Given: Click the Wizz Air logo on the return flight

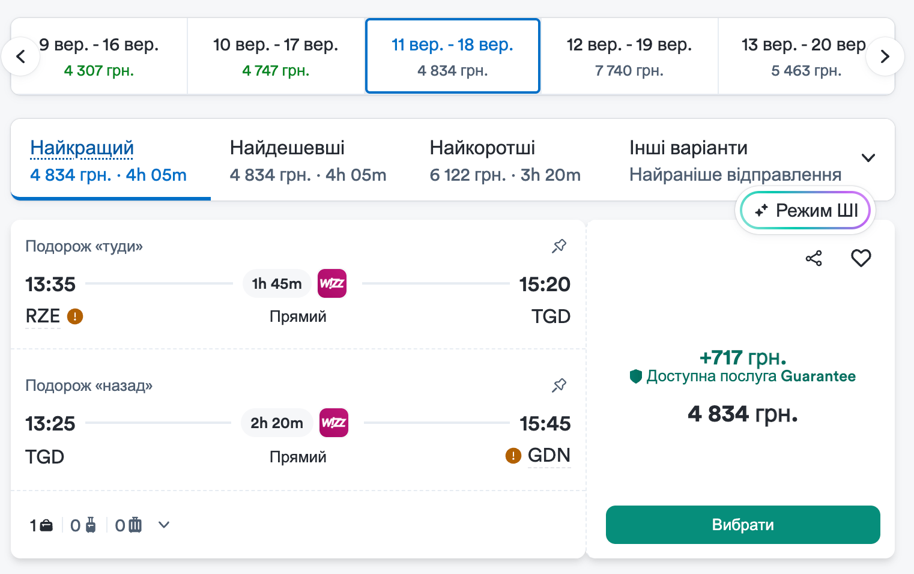Looking at the screenshot, I should click(334, 423).
